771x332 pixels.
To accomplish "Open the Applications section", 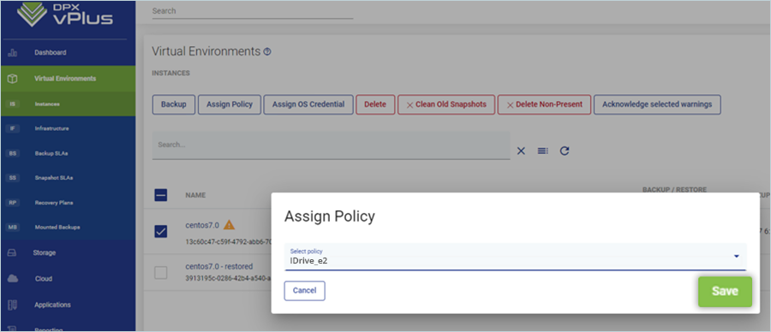I will point(68,305).
